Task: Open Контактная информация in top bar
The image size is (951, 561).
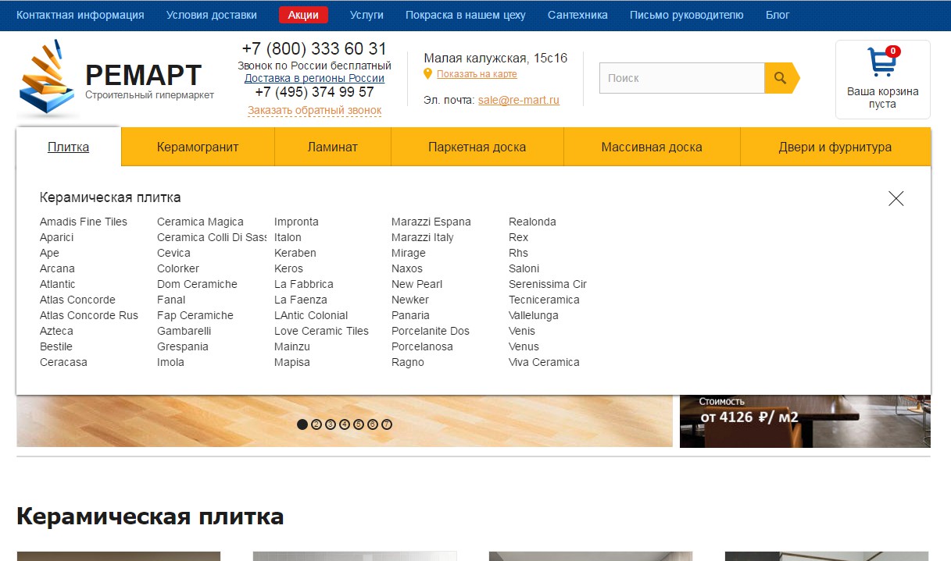Action: [x=80, y=15]
